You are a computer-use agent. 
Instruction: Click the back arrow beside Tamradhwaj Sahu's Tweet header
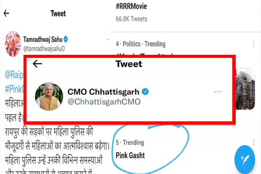coord(6,13)
